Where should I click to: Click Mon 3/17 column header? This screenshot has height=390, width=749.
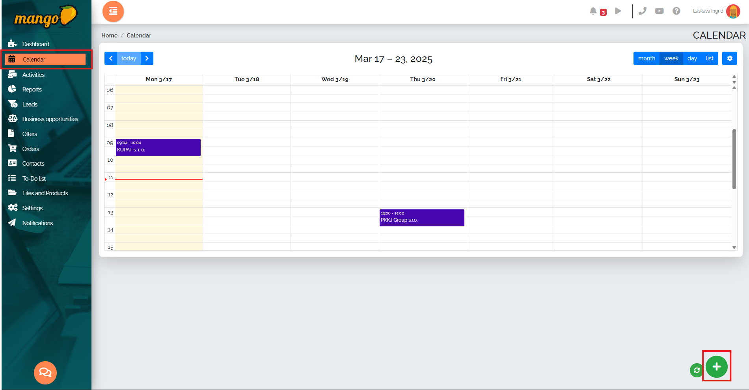(x=159, y=79)
